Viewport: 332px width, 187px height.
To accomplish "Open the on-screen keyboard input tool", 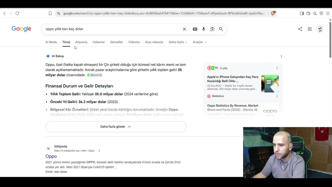I will (195, 29).
